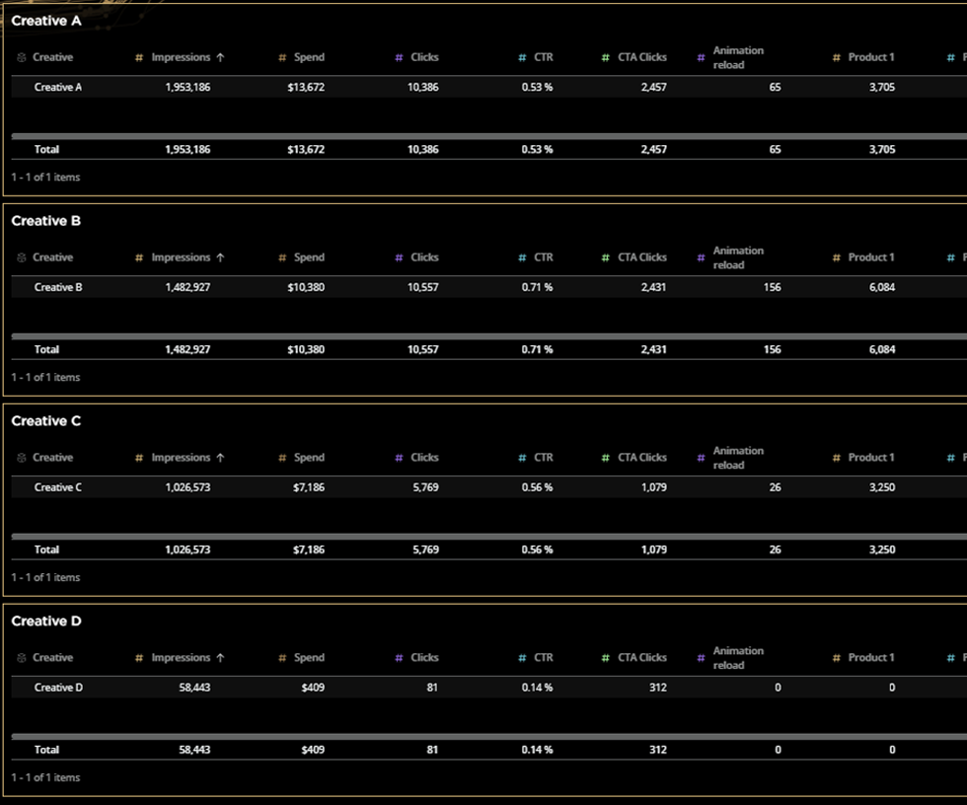Select the Creative C row name cell

pyautogui.click(x=58, y=487)
